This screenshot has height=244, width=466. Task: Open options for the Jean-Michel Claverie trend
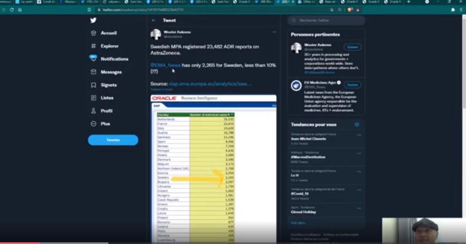359,135
